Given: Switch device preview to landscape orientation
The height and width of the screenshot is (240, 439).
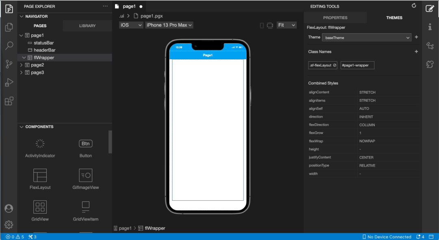Looking at the screenshot, I should (270, 25).
